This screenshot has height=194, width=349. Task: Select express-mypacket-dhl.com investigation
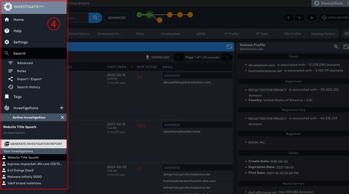coord(34,164)
